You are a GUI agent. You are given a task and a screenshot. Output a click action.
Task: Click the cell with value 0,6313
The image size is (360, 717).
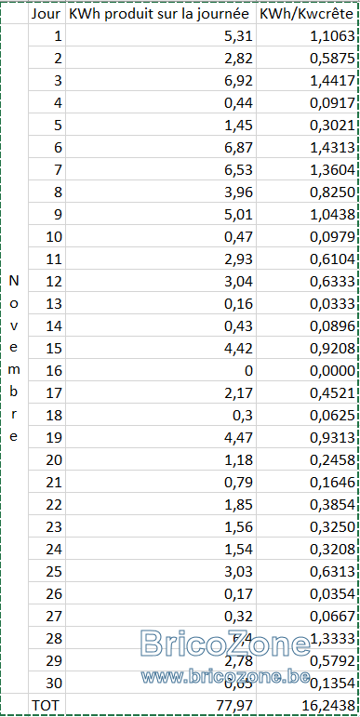tap(306, 572)
